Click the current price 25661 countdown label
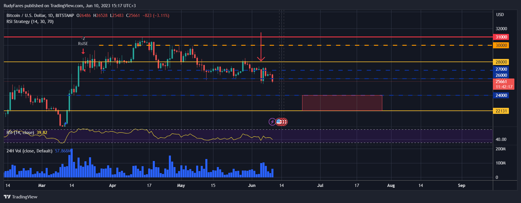This screenshot has height=203, width=521. click(x=504, y=84)
